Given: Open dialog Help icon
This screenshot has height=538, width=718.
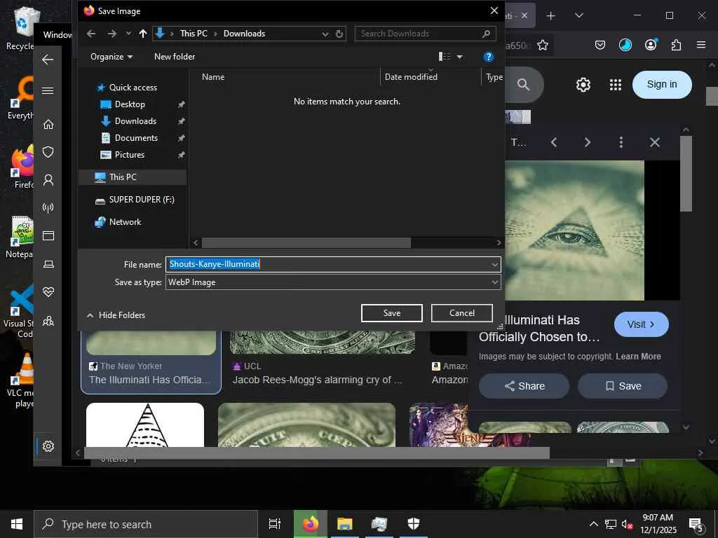Looking at the screenshot, I should point(489,57).
